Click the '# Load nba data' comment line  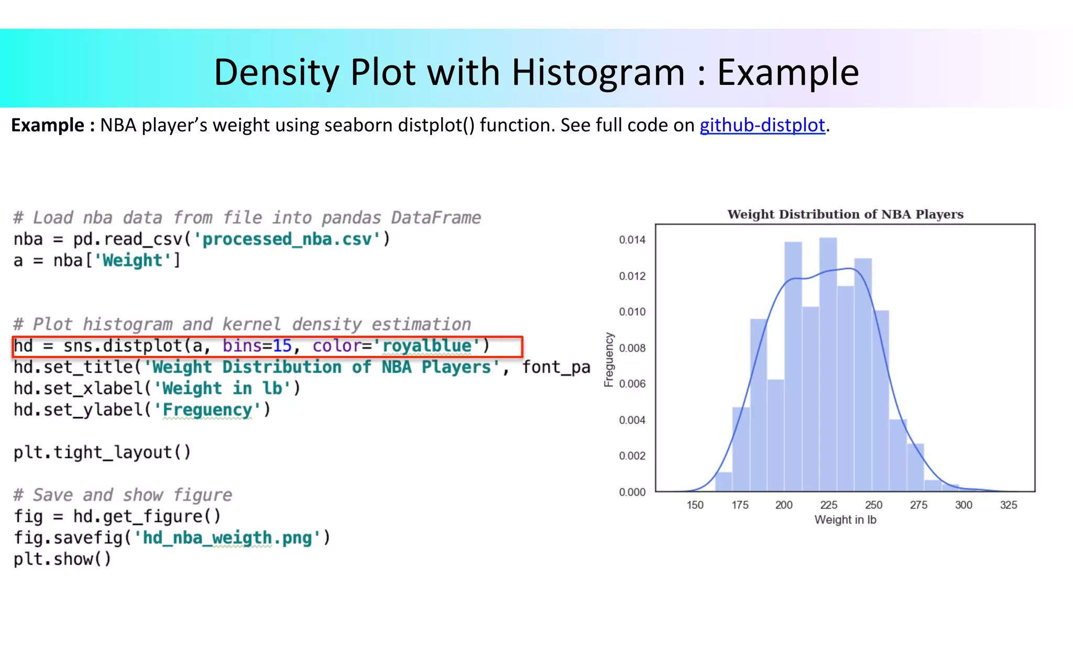pos(247,218)
